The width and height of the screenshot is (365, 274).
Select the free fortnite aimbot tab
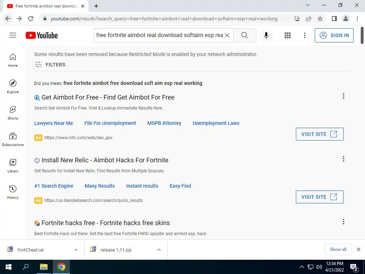point(46,6)
